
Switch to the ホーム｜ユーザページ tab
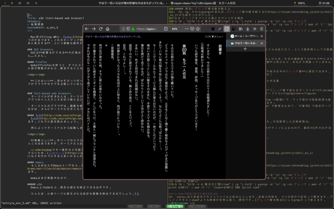click(244, 36)
